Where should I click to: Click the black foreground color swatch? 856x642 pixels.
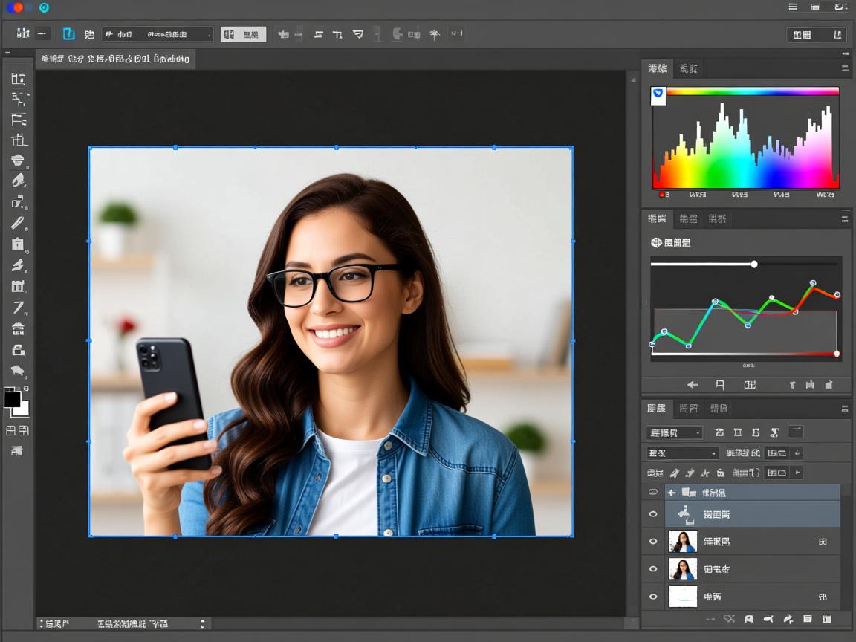pyautogui.click(x=13, y=399)
